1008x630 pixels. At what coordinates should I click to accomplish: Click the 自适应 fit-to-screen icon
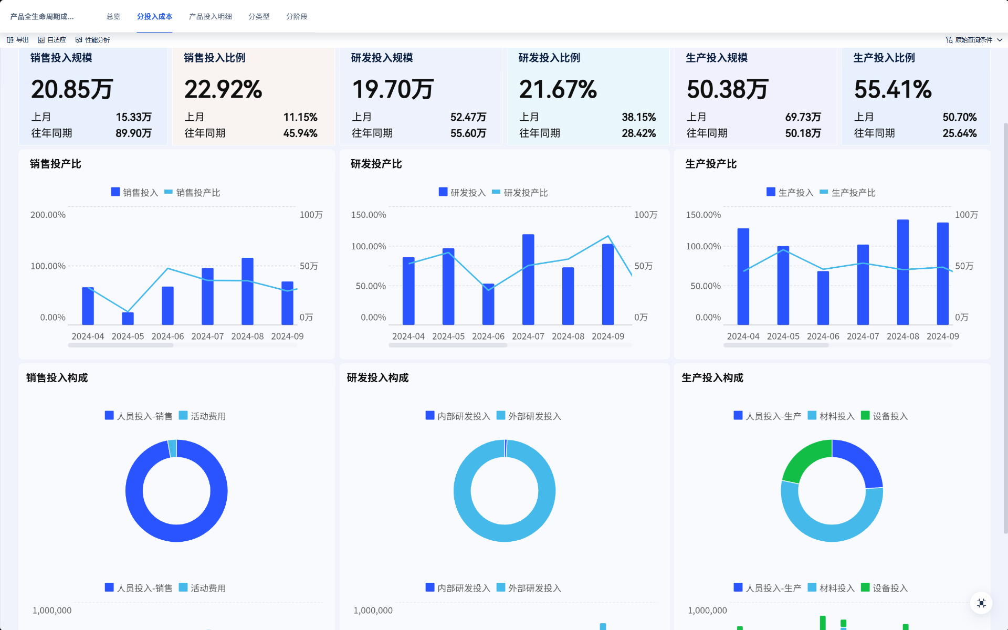point(41,40)
